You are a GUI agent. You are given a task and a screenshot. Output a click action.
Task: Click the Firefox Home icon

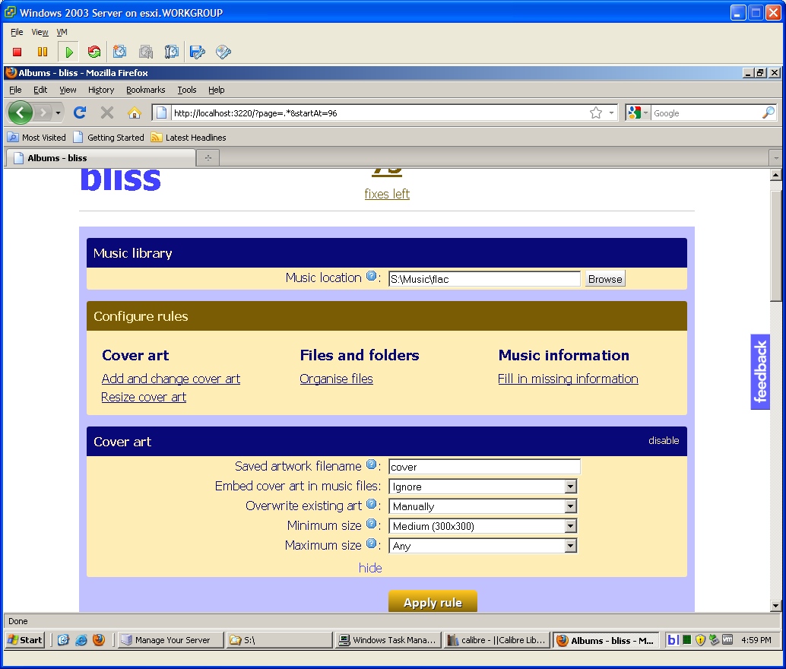(x=134, y=113)
